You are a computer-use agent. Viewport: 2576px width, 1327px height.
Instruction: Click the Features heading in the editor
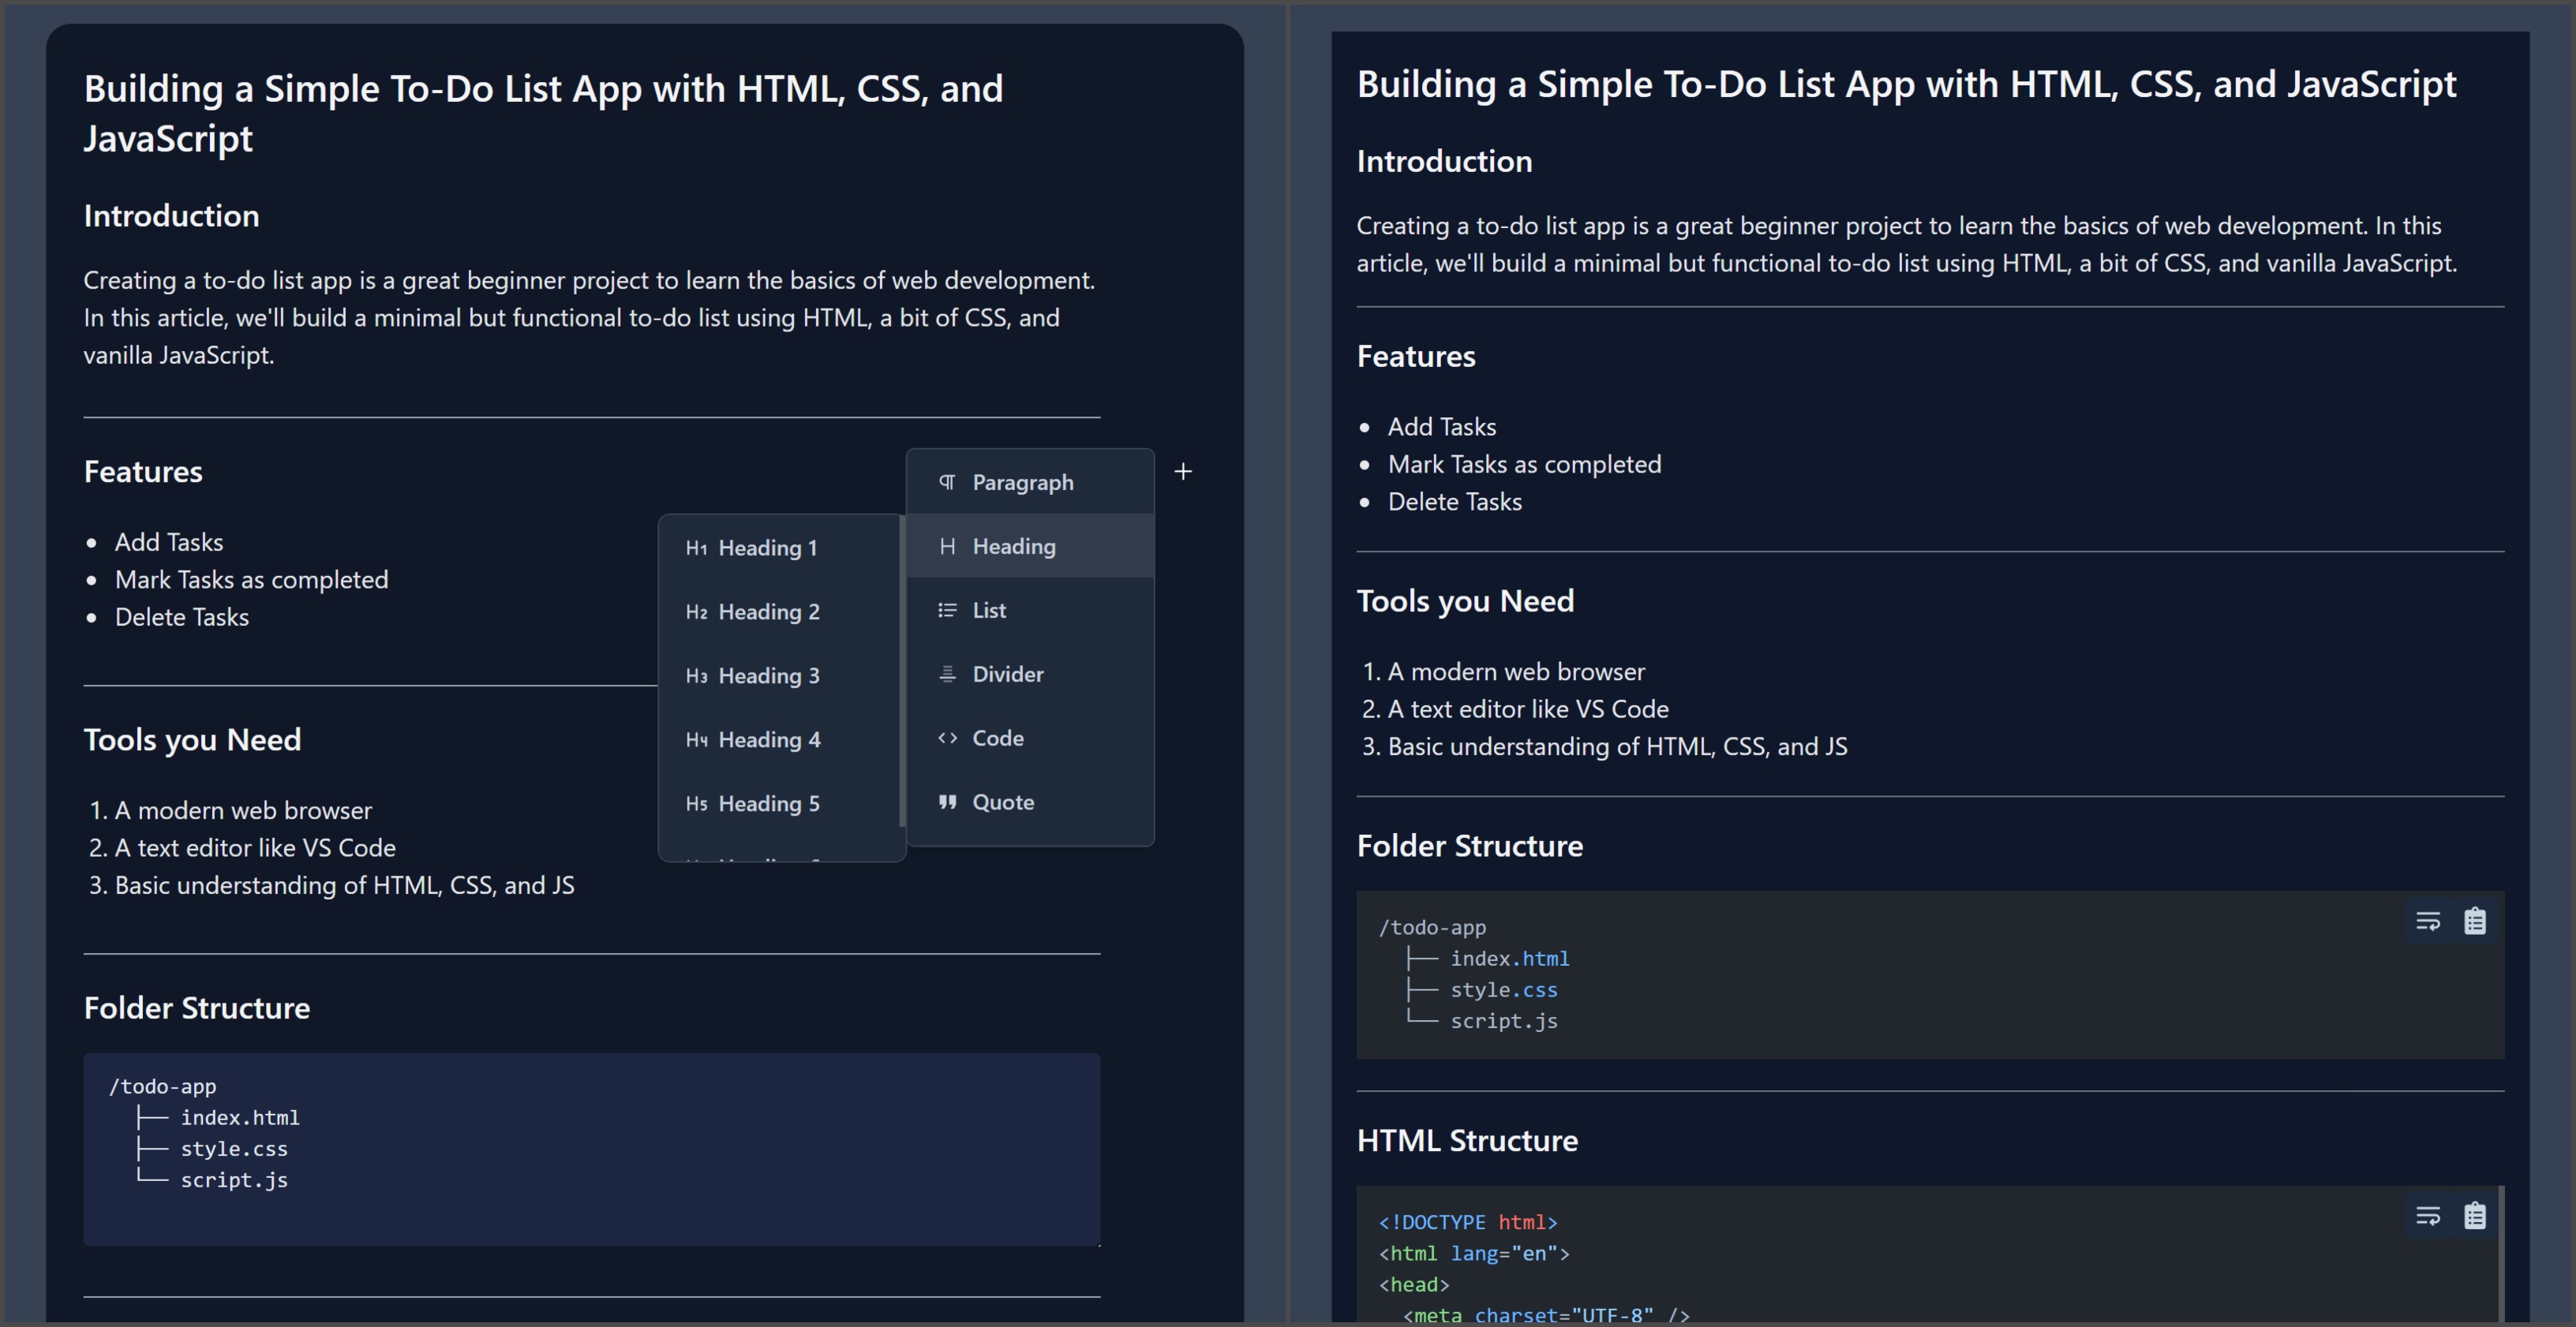pos(143,472)
